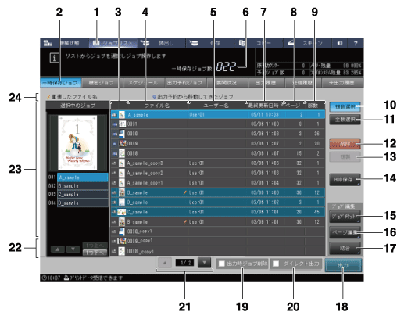Enable the 出力時ジョブ削除 checkbox
The width and height of the screenshot is (404, 312).
click(221, 264)
